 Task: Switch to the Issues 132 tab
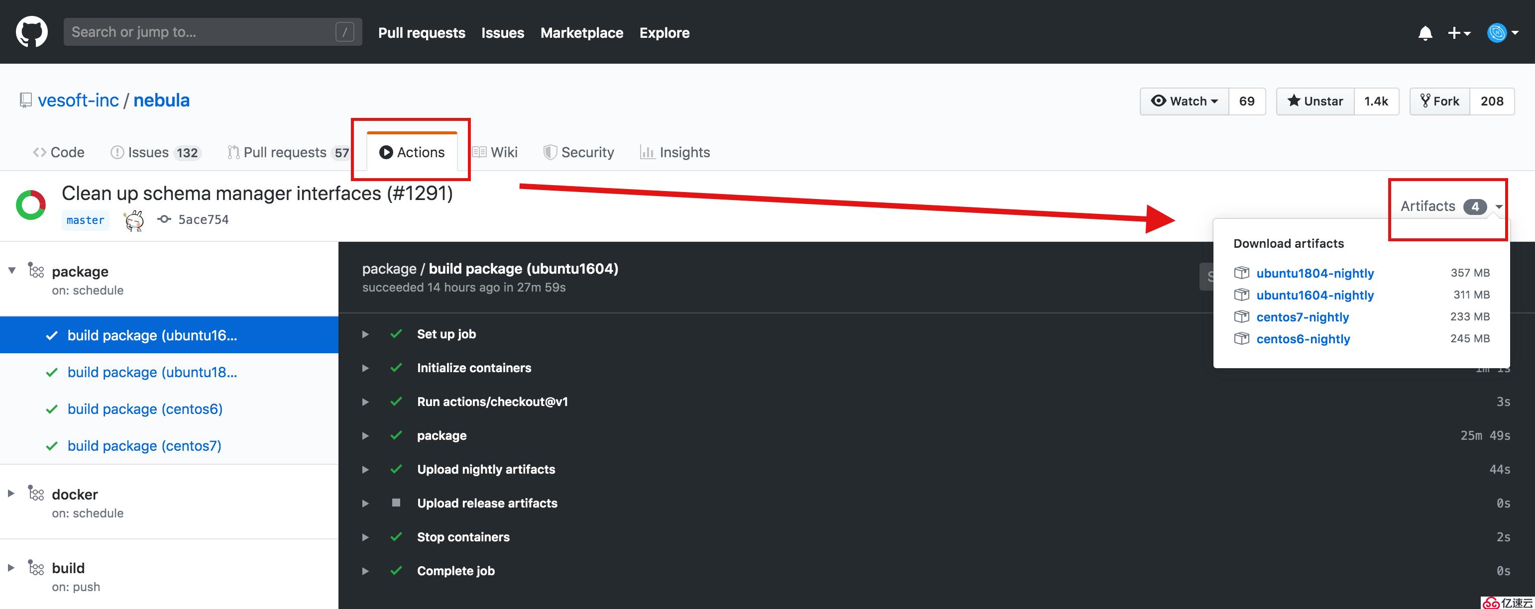pyautogui.click(x=155, y=153)
